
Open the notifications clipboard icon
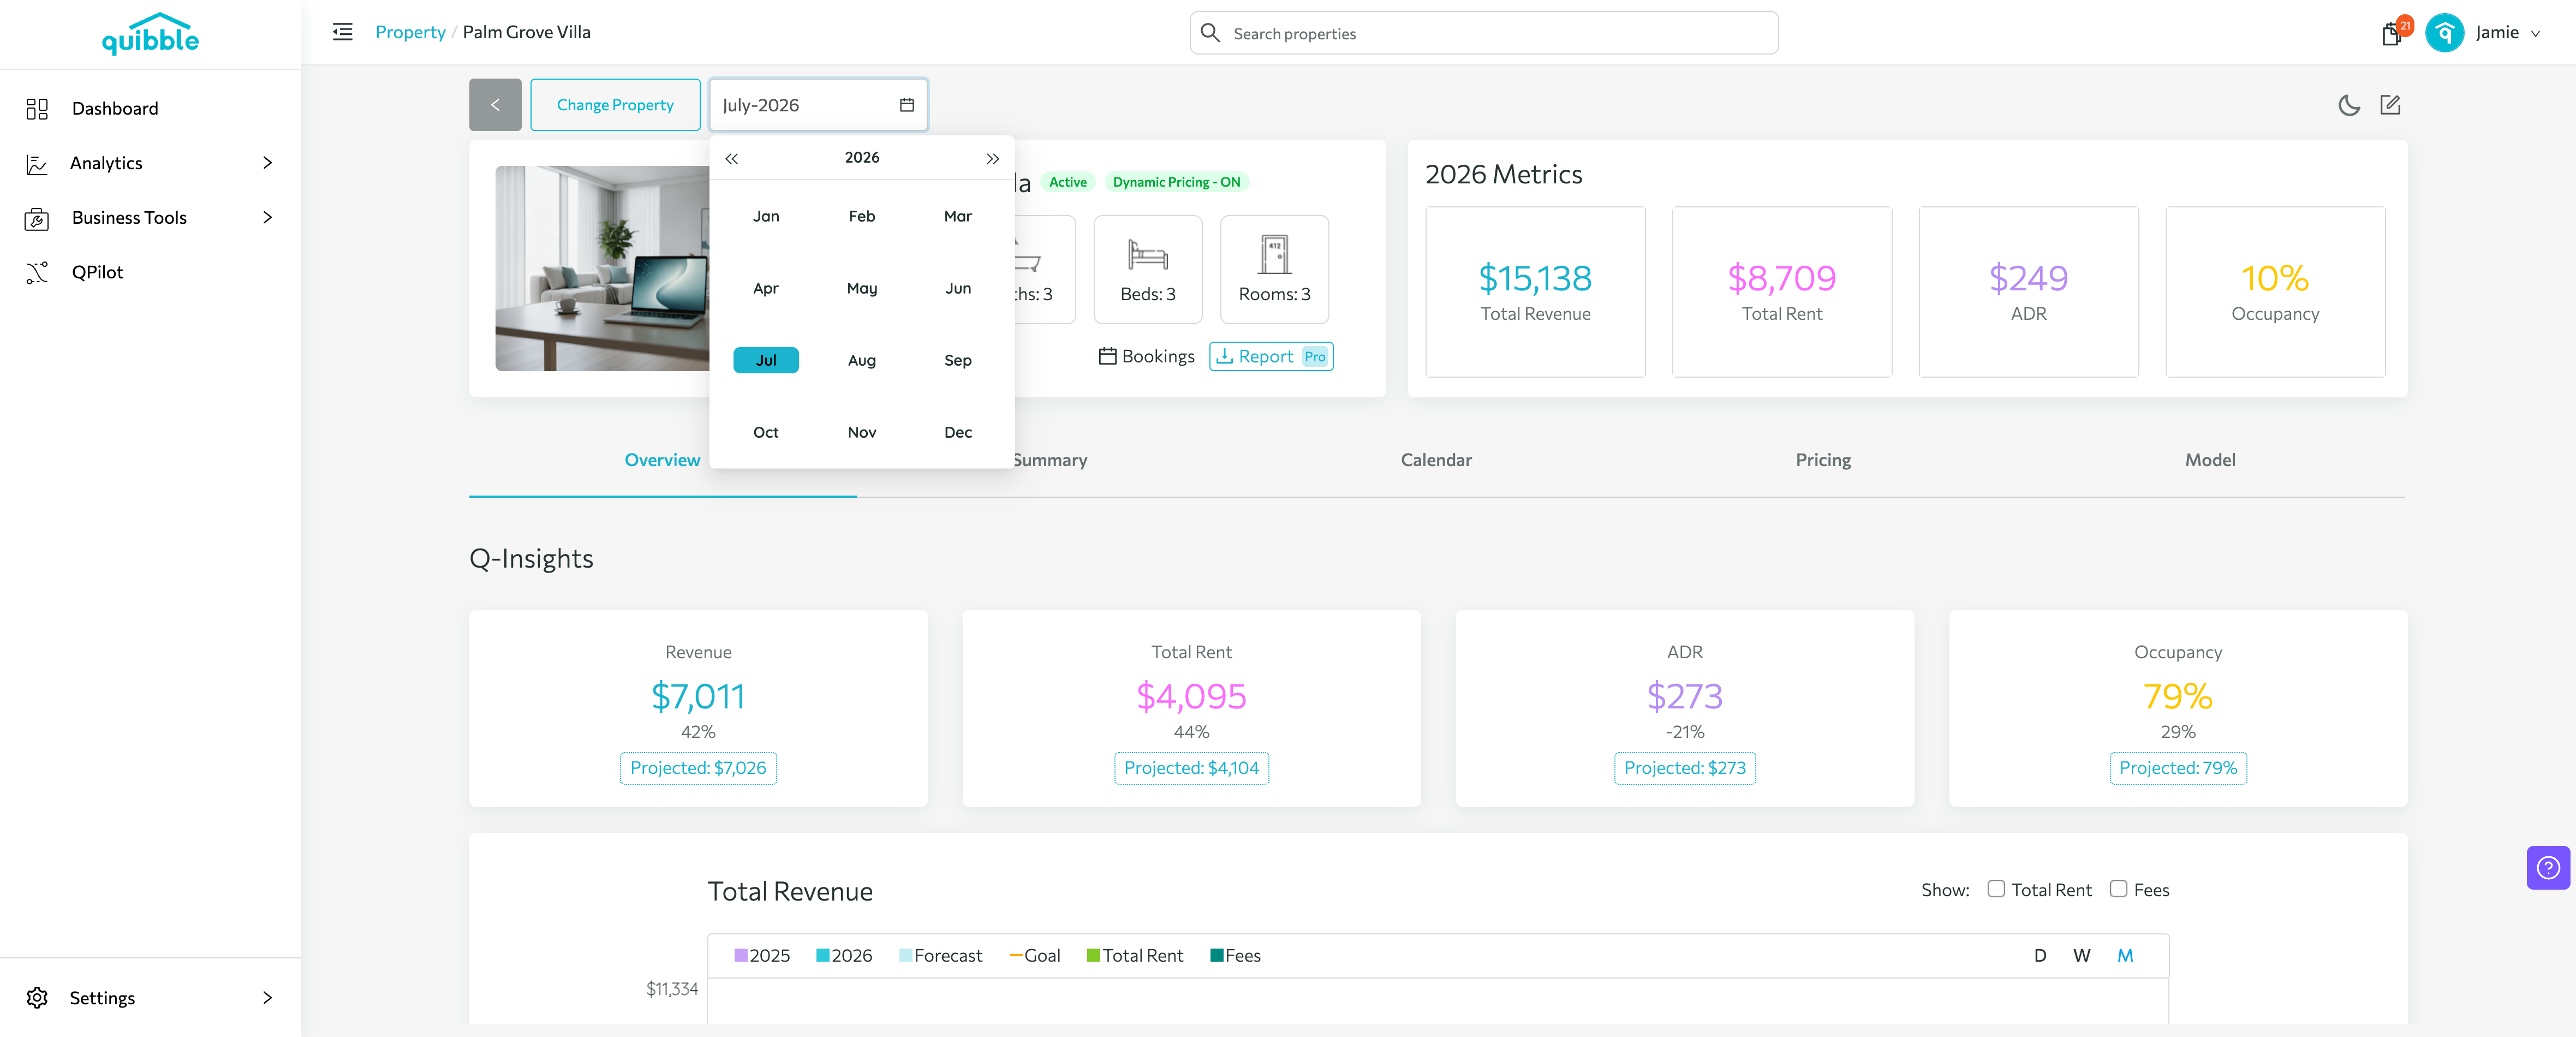[2391, 34]
